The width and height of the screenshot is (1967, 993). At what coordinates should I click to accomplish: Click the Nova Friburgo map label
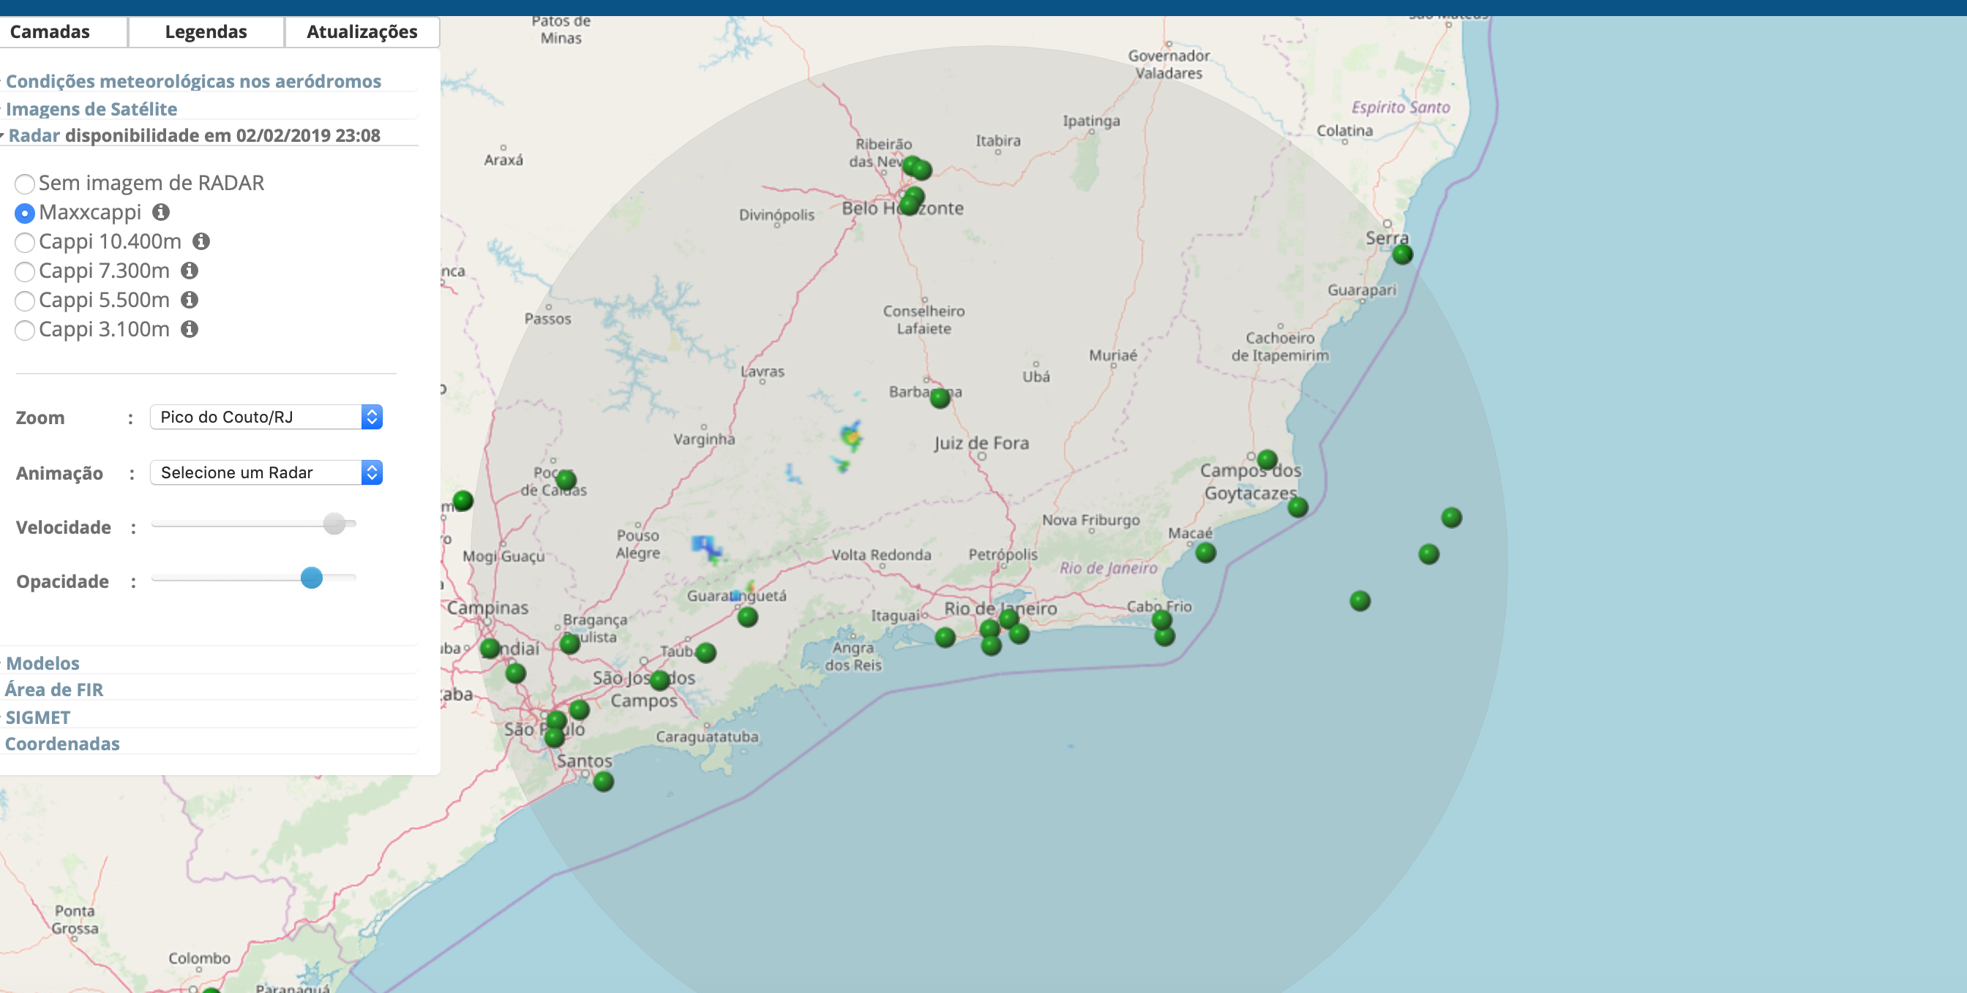[x=1091, y=520]
